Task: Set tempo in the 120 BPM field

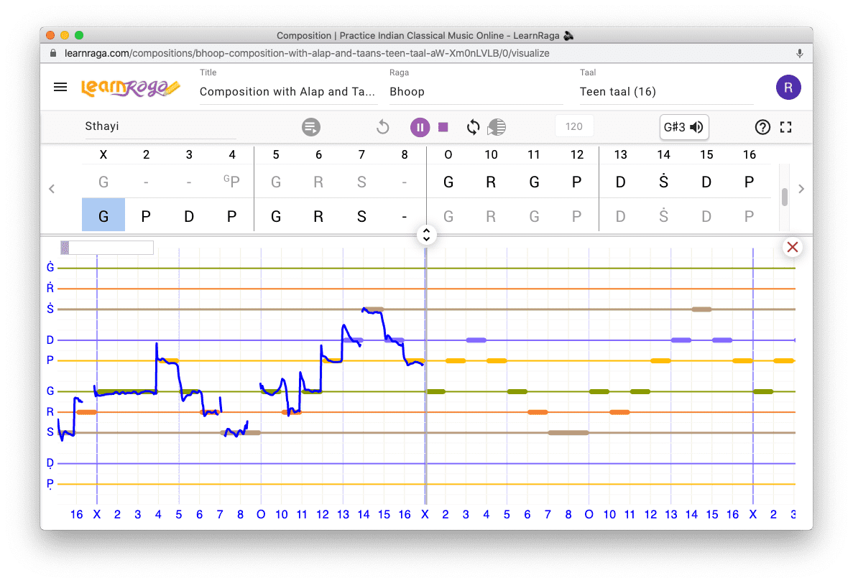Action: [573, 126]
